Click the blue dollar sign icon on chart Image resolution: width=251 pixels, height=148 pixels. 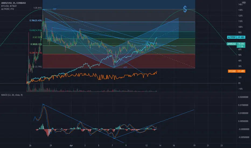pos(185,9)
